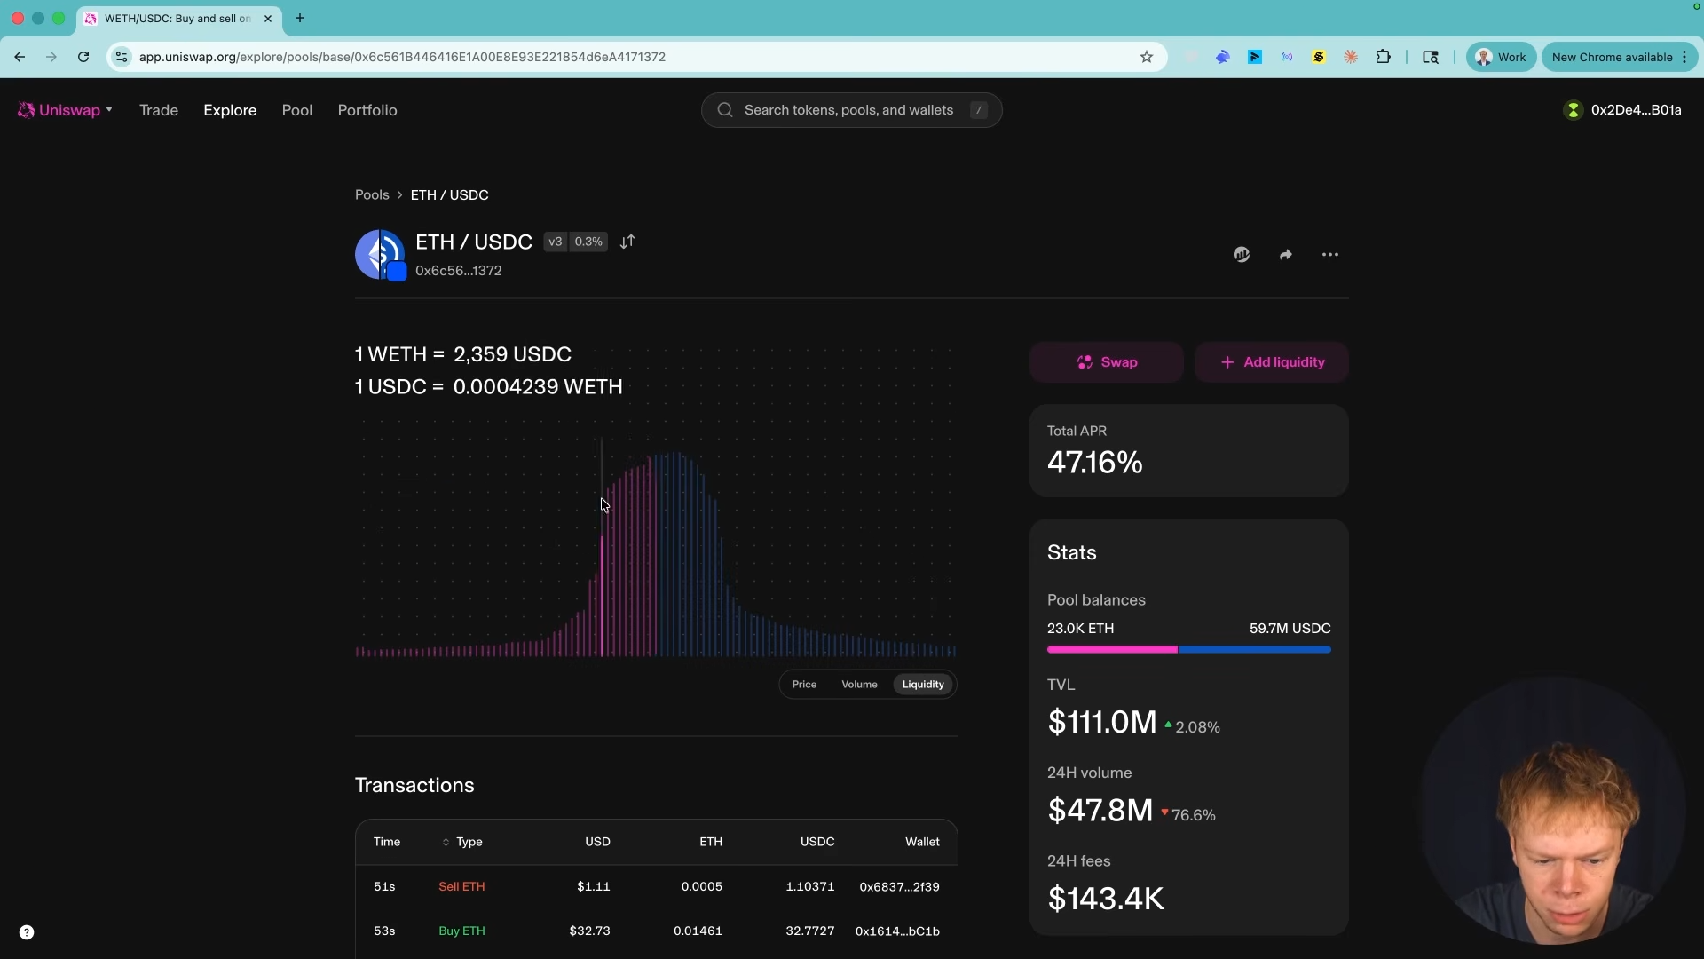Viewport: 1704px width, 959px height.
Task: Switch chart to Volume view
Action: 859,685
